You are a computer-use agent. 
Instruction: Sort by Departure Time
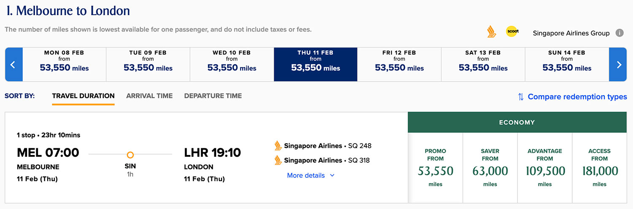pyautogui.click(x=213, y=96)
